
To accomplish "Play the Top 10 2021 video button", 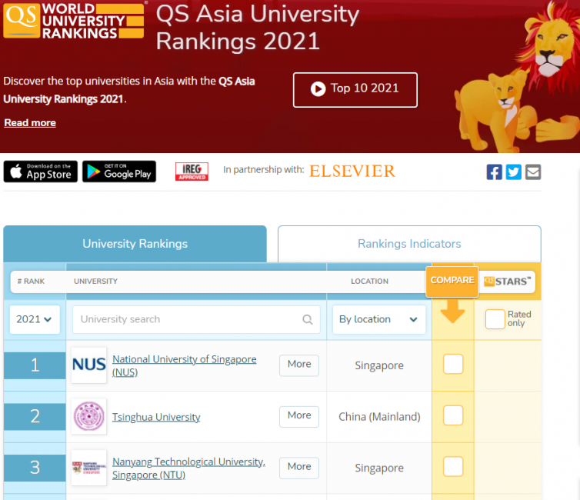I will click(355, 89).
